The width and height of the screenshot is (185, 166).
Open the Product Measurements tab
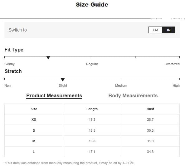point(54,96)
